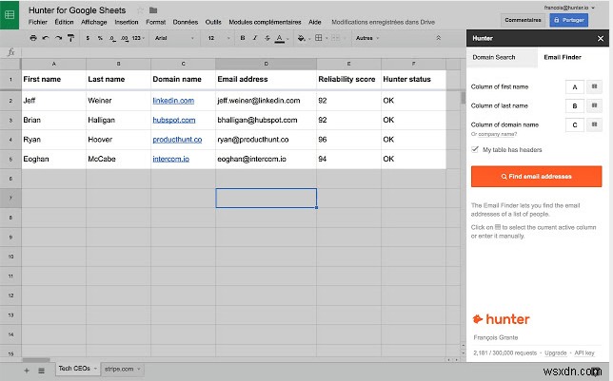This screenshot has width=613, height=381.
Task: Open the Insertion menu
Action: tap(127, 22)
